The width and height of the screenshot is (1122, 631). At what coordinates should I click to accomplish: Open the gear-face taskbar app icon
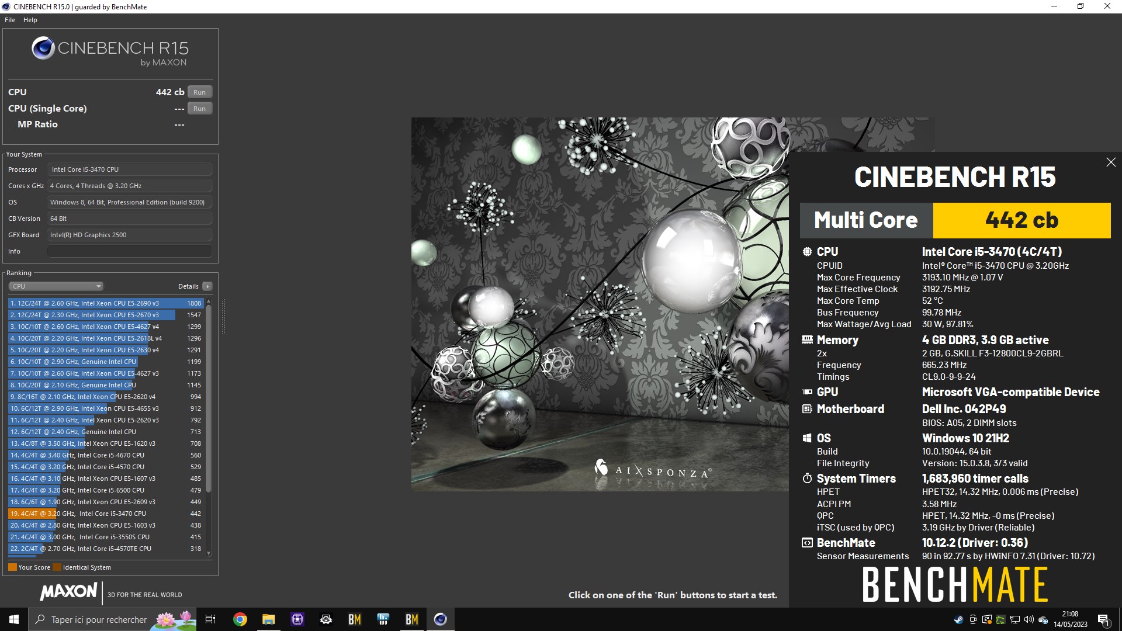[326, 619]
